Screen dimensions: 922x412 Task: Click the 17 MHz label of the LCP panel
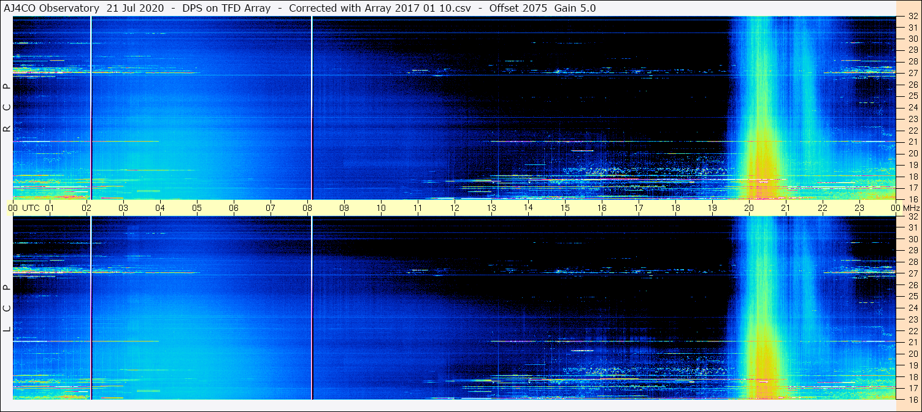(x=912, y=388)
